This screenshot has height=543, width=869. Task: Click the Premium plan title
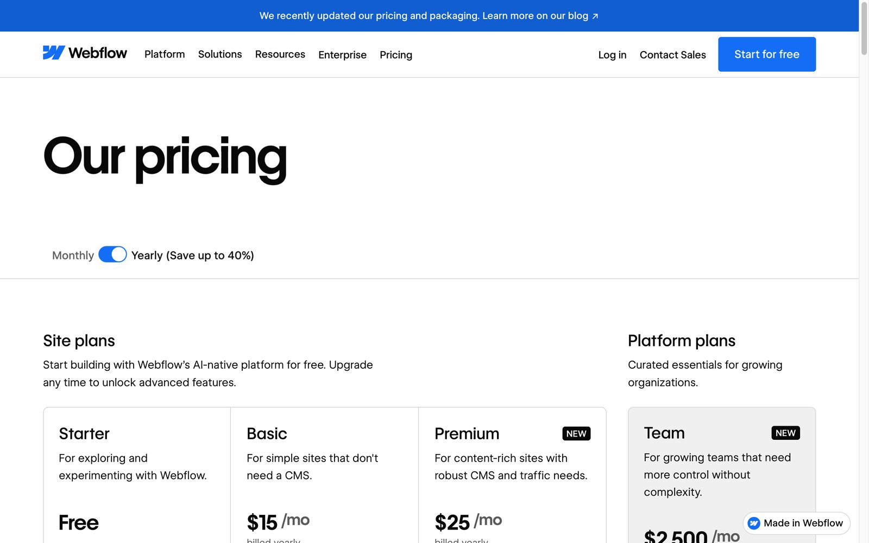(x=467, y=433)
